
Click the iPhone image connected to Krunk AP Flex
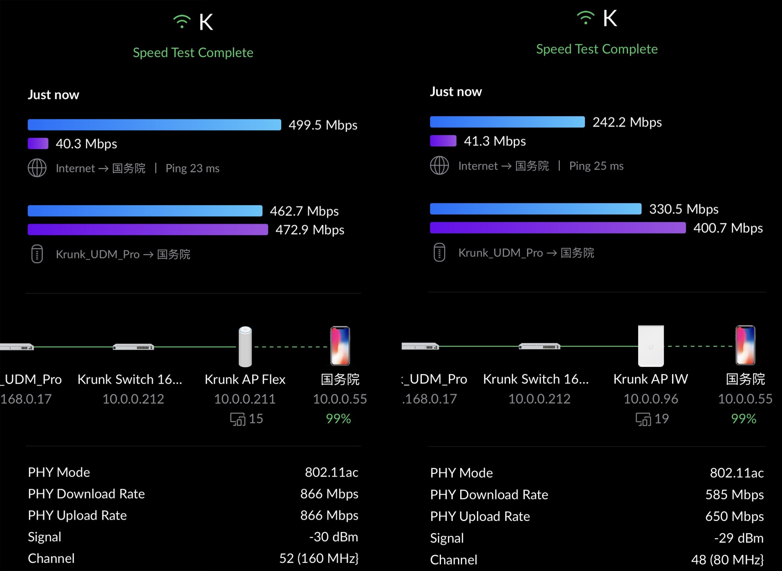point(340,346)
